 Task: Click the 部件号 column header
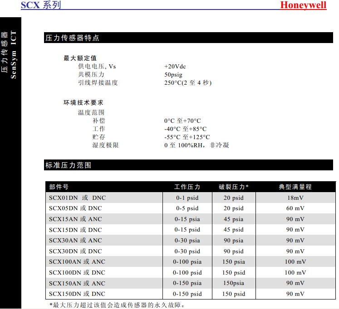point(59,187)
